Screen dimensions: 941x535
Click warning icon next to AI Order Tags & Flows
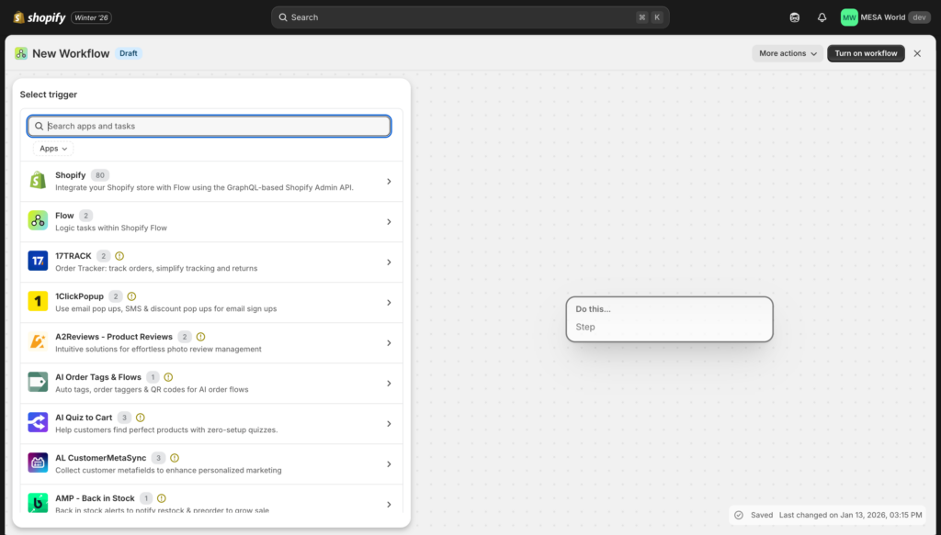pos(168,377)
